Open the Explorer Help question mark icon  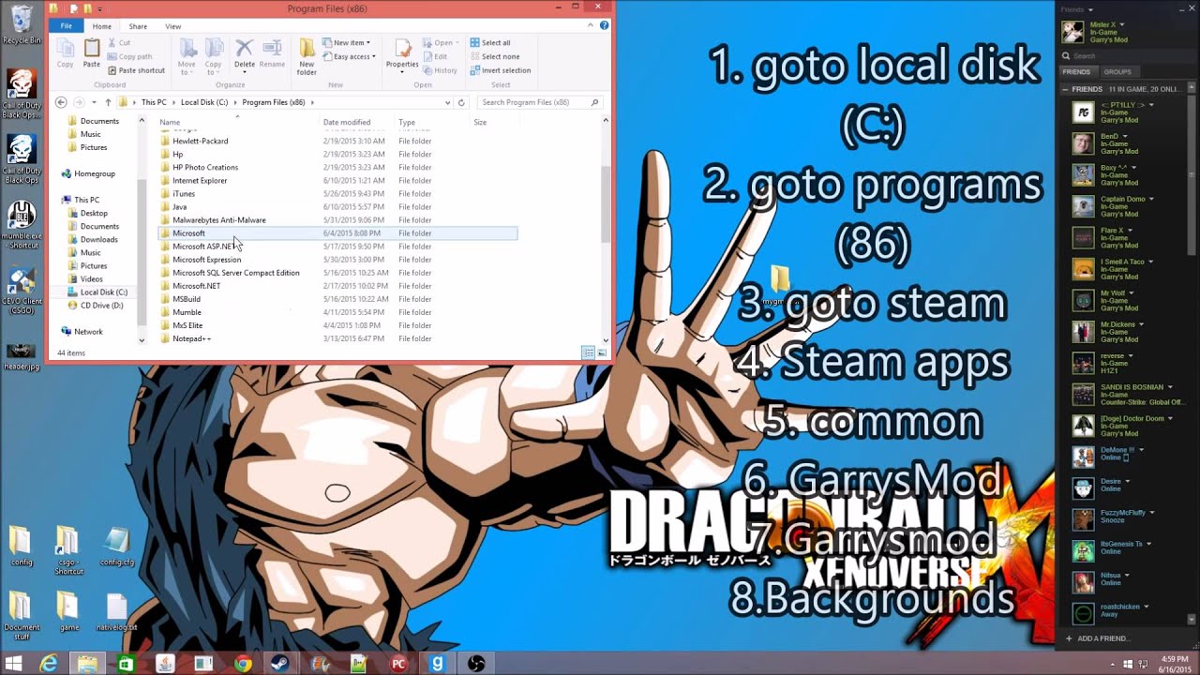click(x=605, y=26)
